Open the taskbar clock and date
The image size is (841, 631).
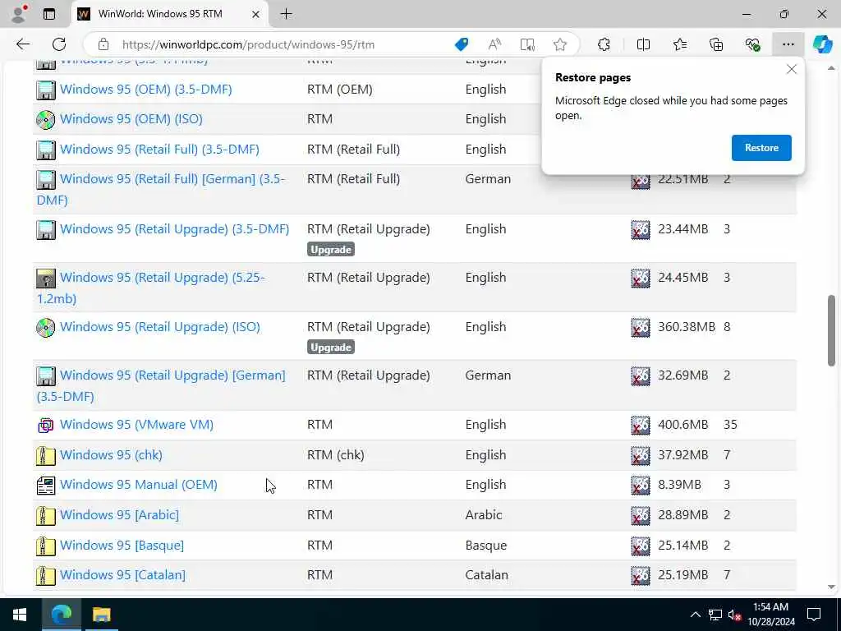(x=770, y=615)
